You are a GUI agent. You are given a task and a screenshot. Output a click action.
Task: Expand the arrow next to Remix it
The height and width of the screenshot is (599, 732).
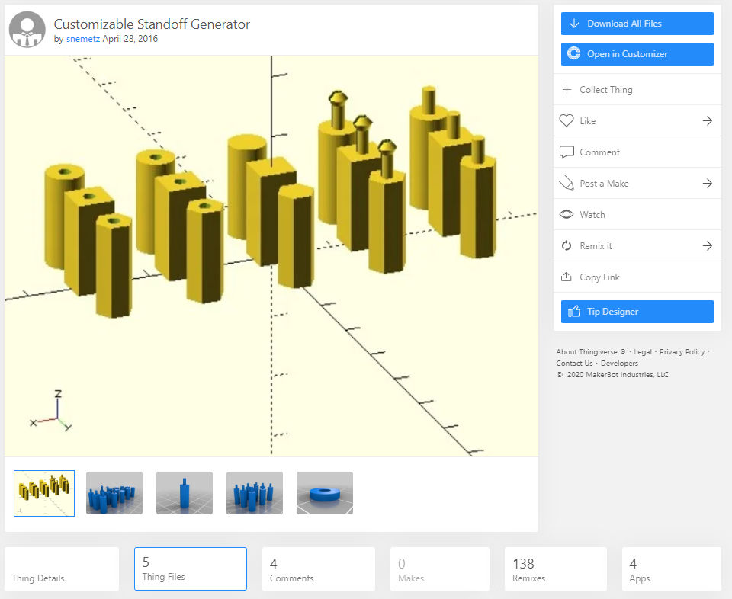tap(708, 245)
